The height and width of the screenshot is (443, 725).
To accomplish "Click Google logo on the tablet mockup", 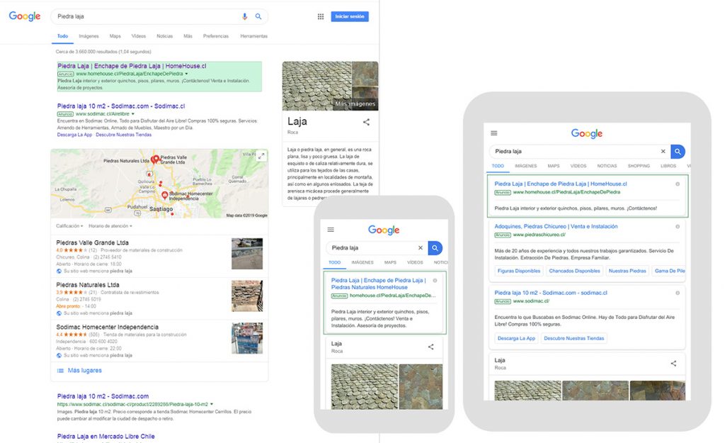I will [x=587, y=133].
